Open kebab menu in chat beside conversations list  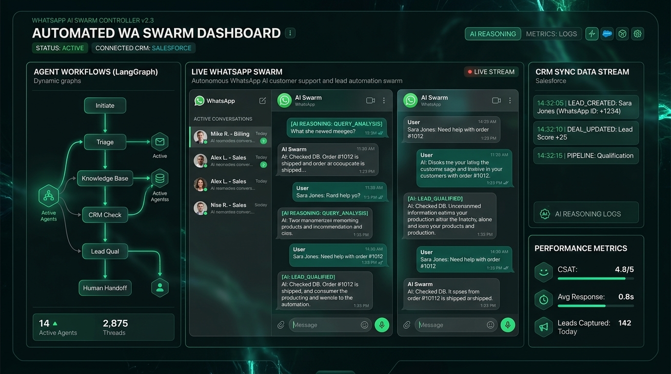click(x=384, y=100)
